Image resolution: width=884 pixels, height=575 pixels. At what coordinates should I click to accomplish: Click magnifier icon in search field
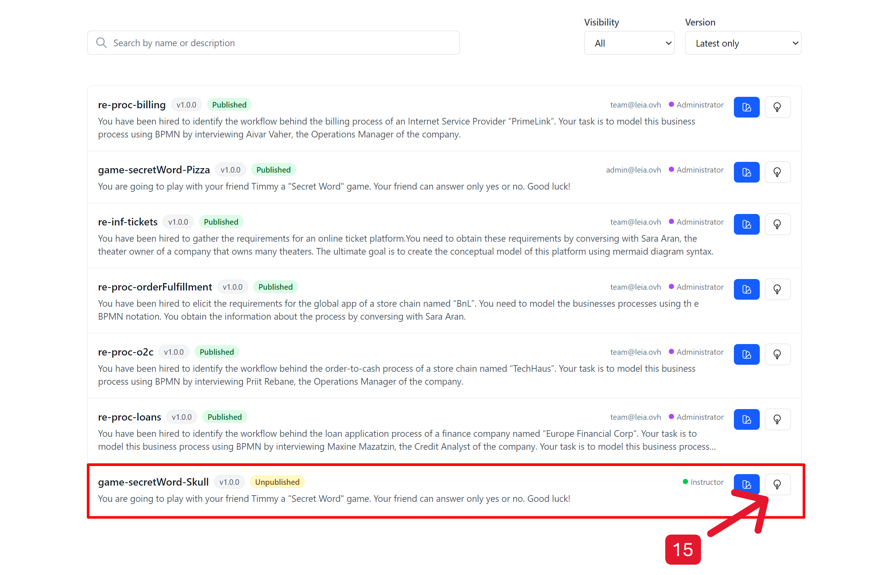(x=101, y=43)
